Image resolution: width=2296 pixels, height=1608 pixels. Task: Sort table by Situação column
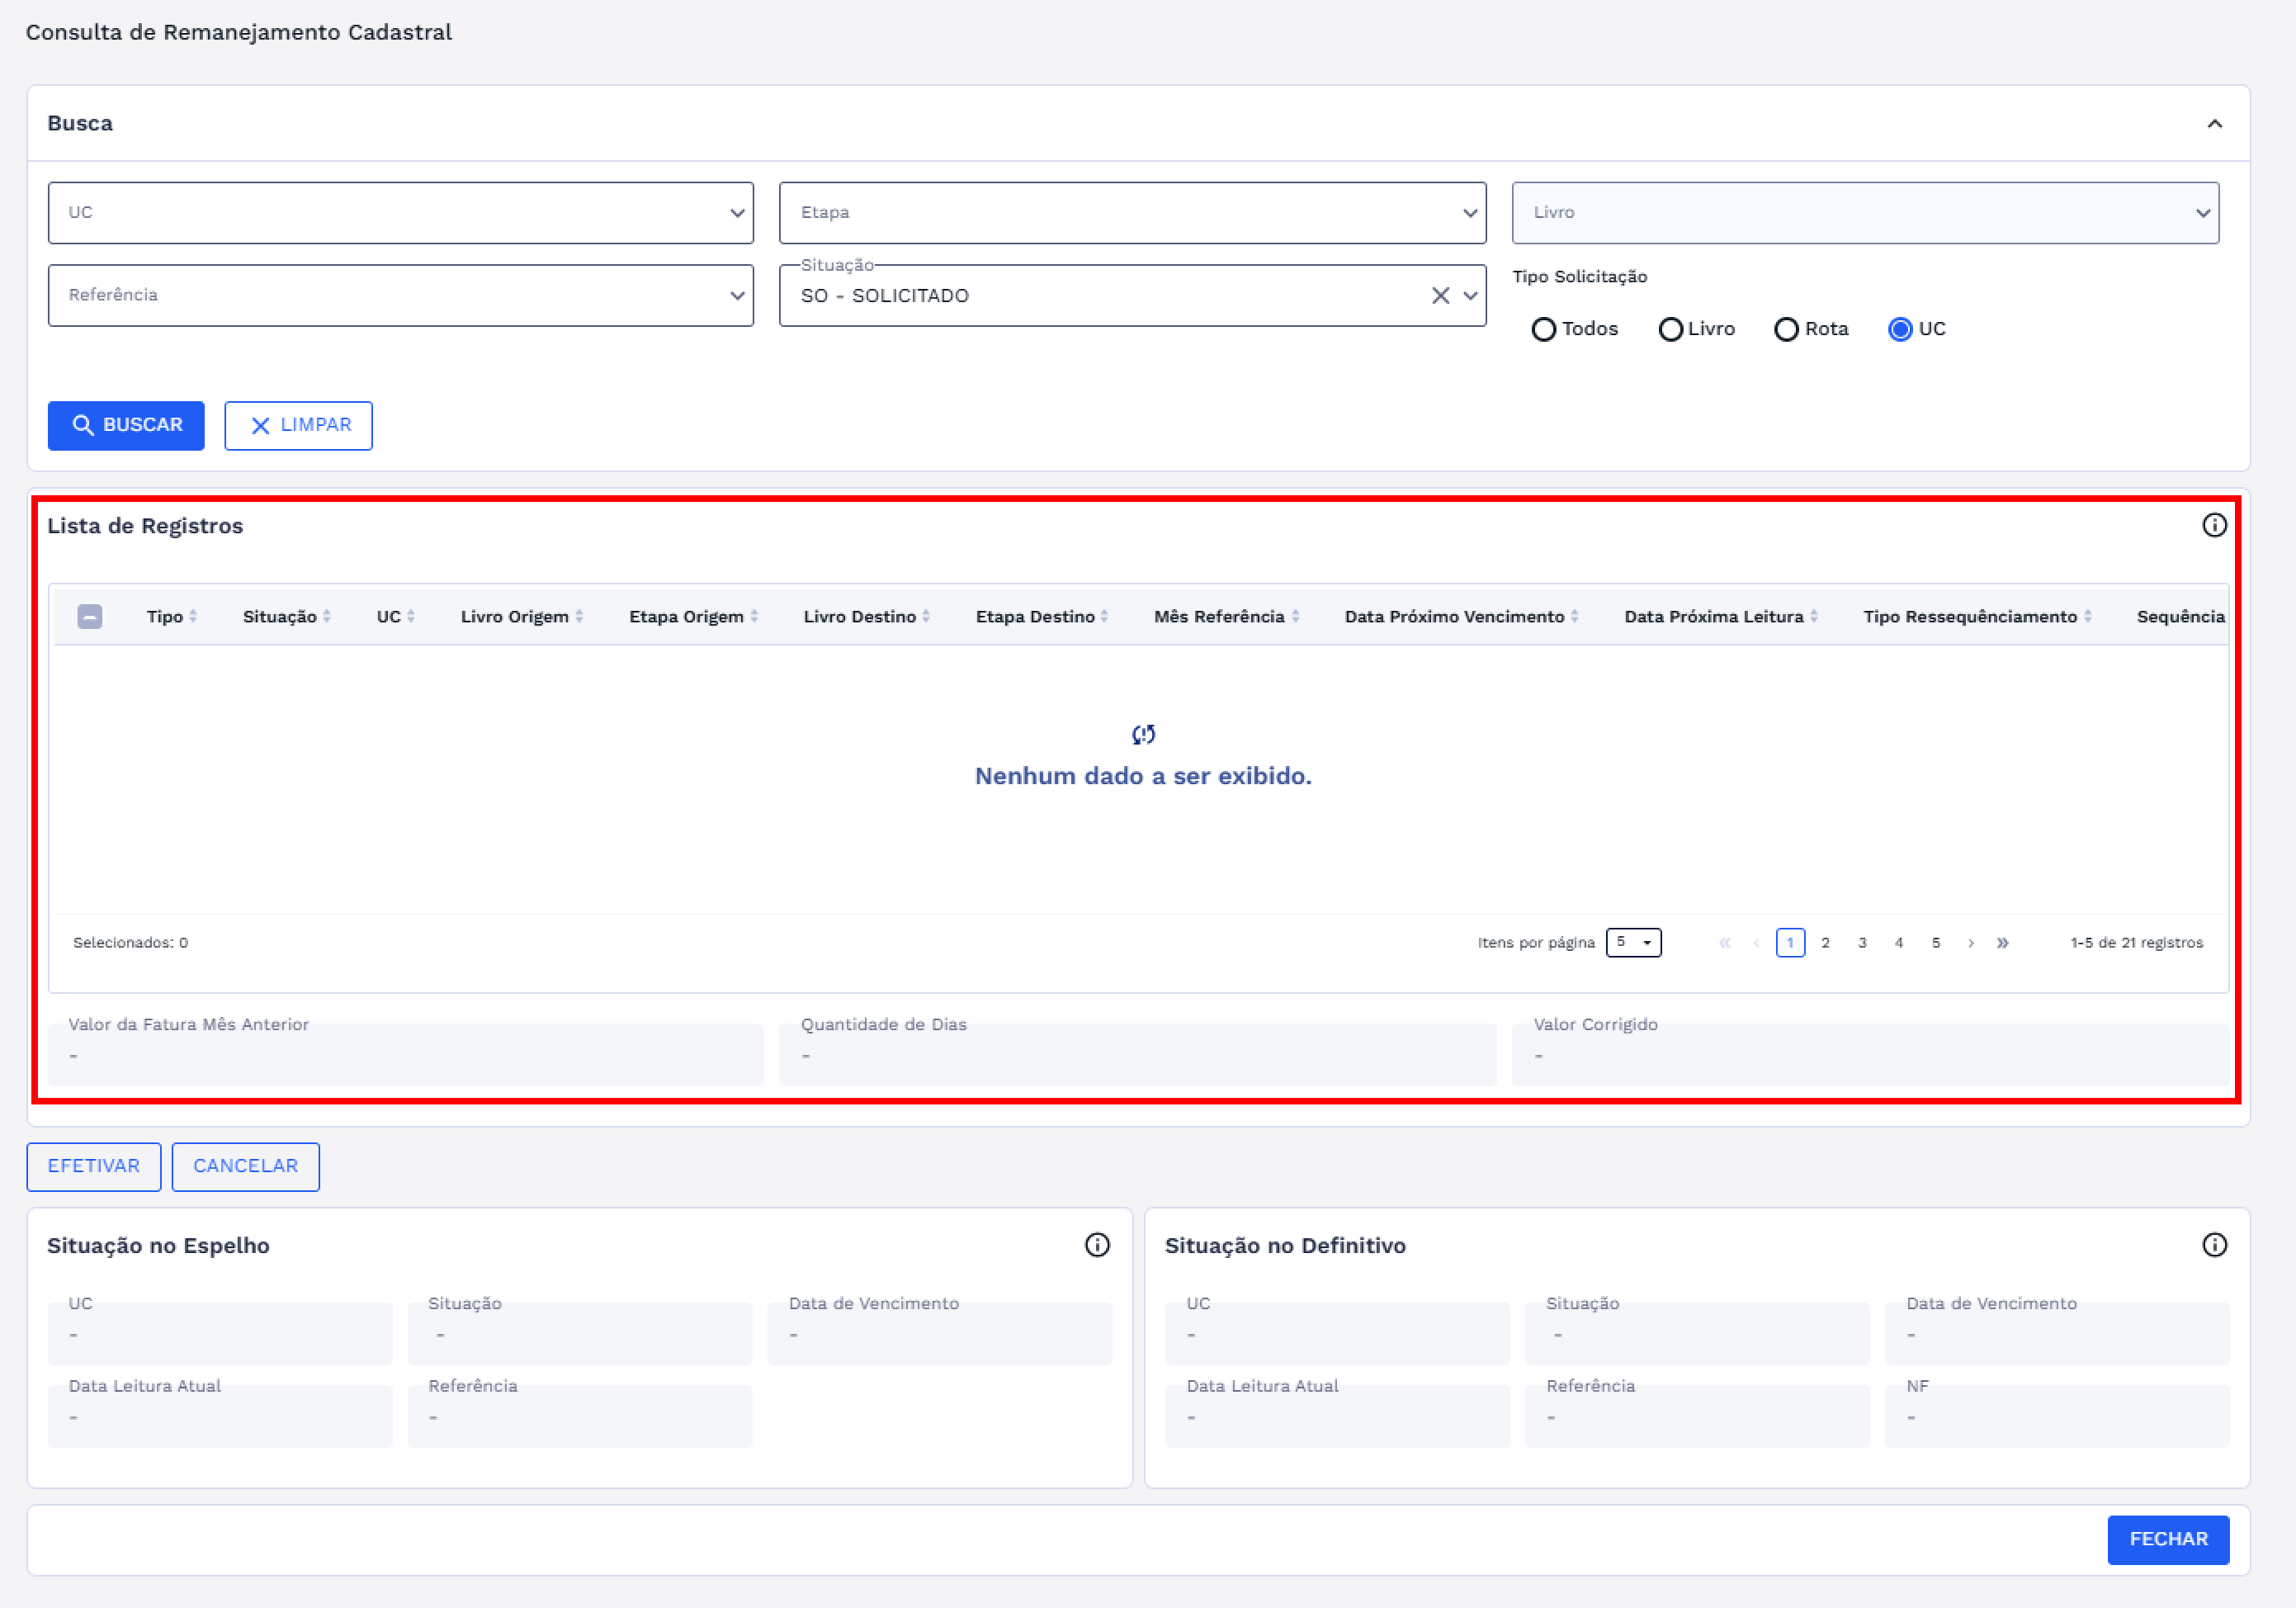point(286,616)
